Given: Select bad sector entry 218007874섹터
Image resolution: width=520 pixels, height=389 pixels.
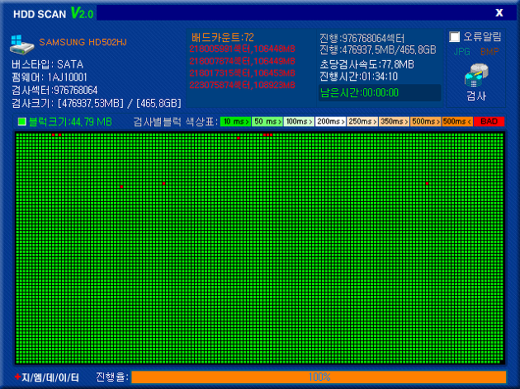Looking at the screenshot, I should tap(242, 61).
